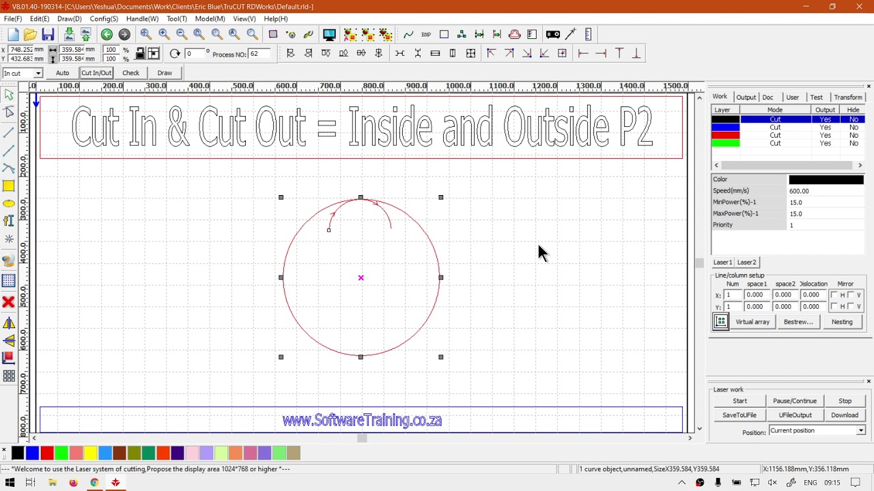Toggle Hide setting for green layer
874x491 pixels.
854,143
